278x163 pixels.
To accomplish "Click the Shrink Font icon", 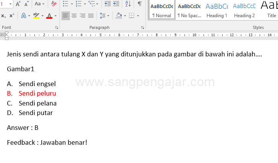I will click(x=26, y=4).
